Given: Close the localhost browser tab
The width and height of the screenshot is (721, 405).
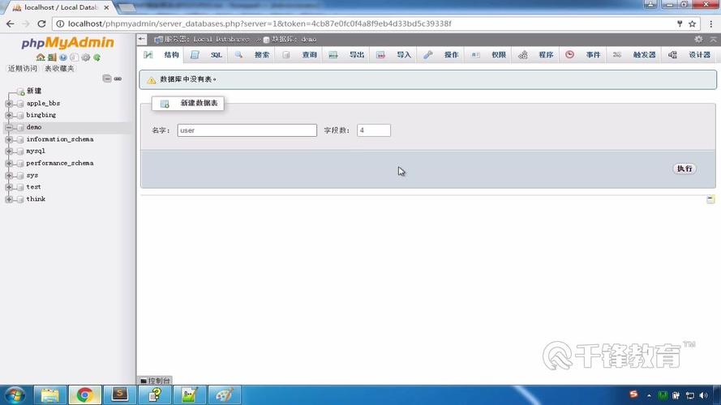Looking at the screenshot, I should pyautogui.click(x=106, y=8).
